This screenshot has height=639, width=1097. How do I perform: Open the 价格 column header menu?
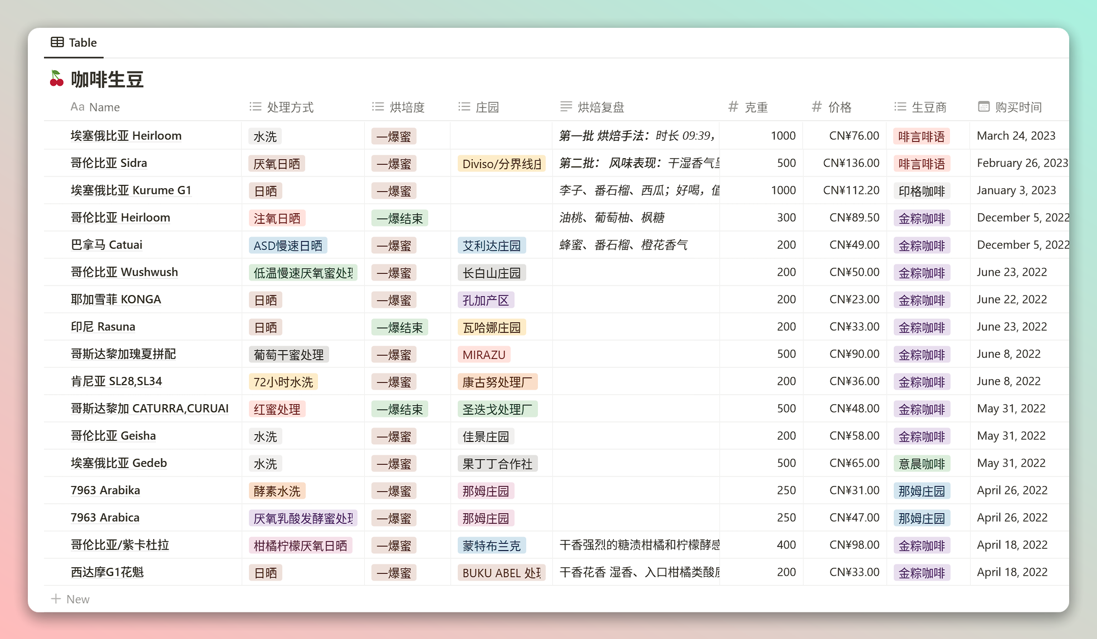click(x=839, y=107)
